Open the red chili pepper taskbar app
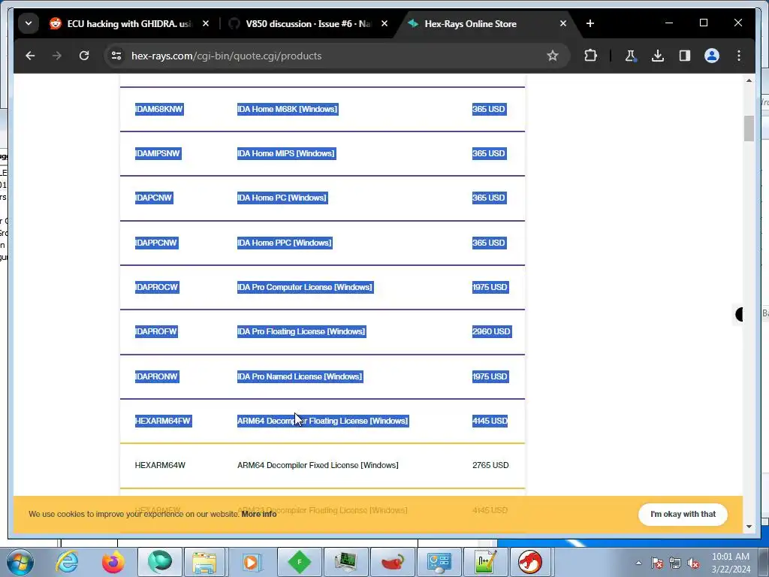The height and width of the screenshot is (577, 769). [393, 562]
